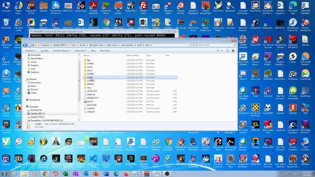Image resolution: width=315 pixels, height=177 pixels.
Task: Open the iTunes desktop shortcut
Action: 19,143
